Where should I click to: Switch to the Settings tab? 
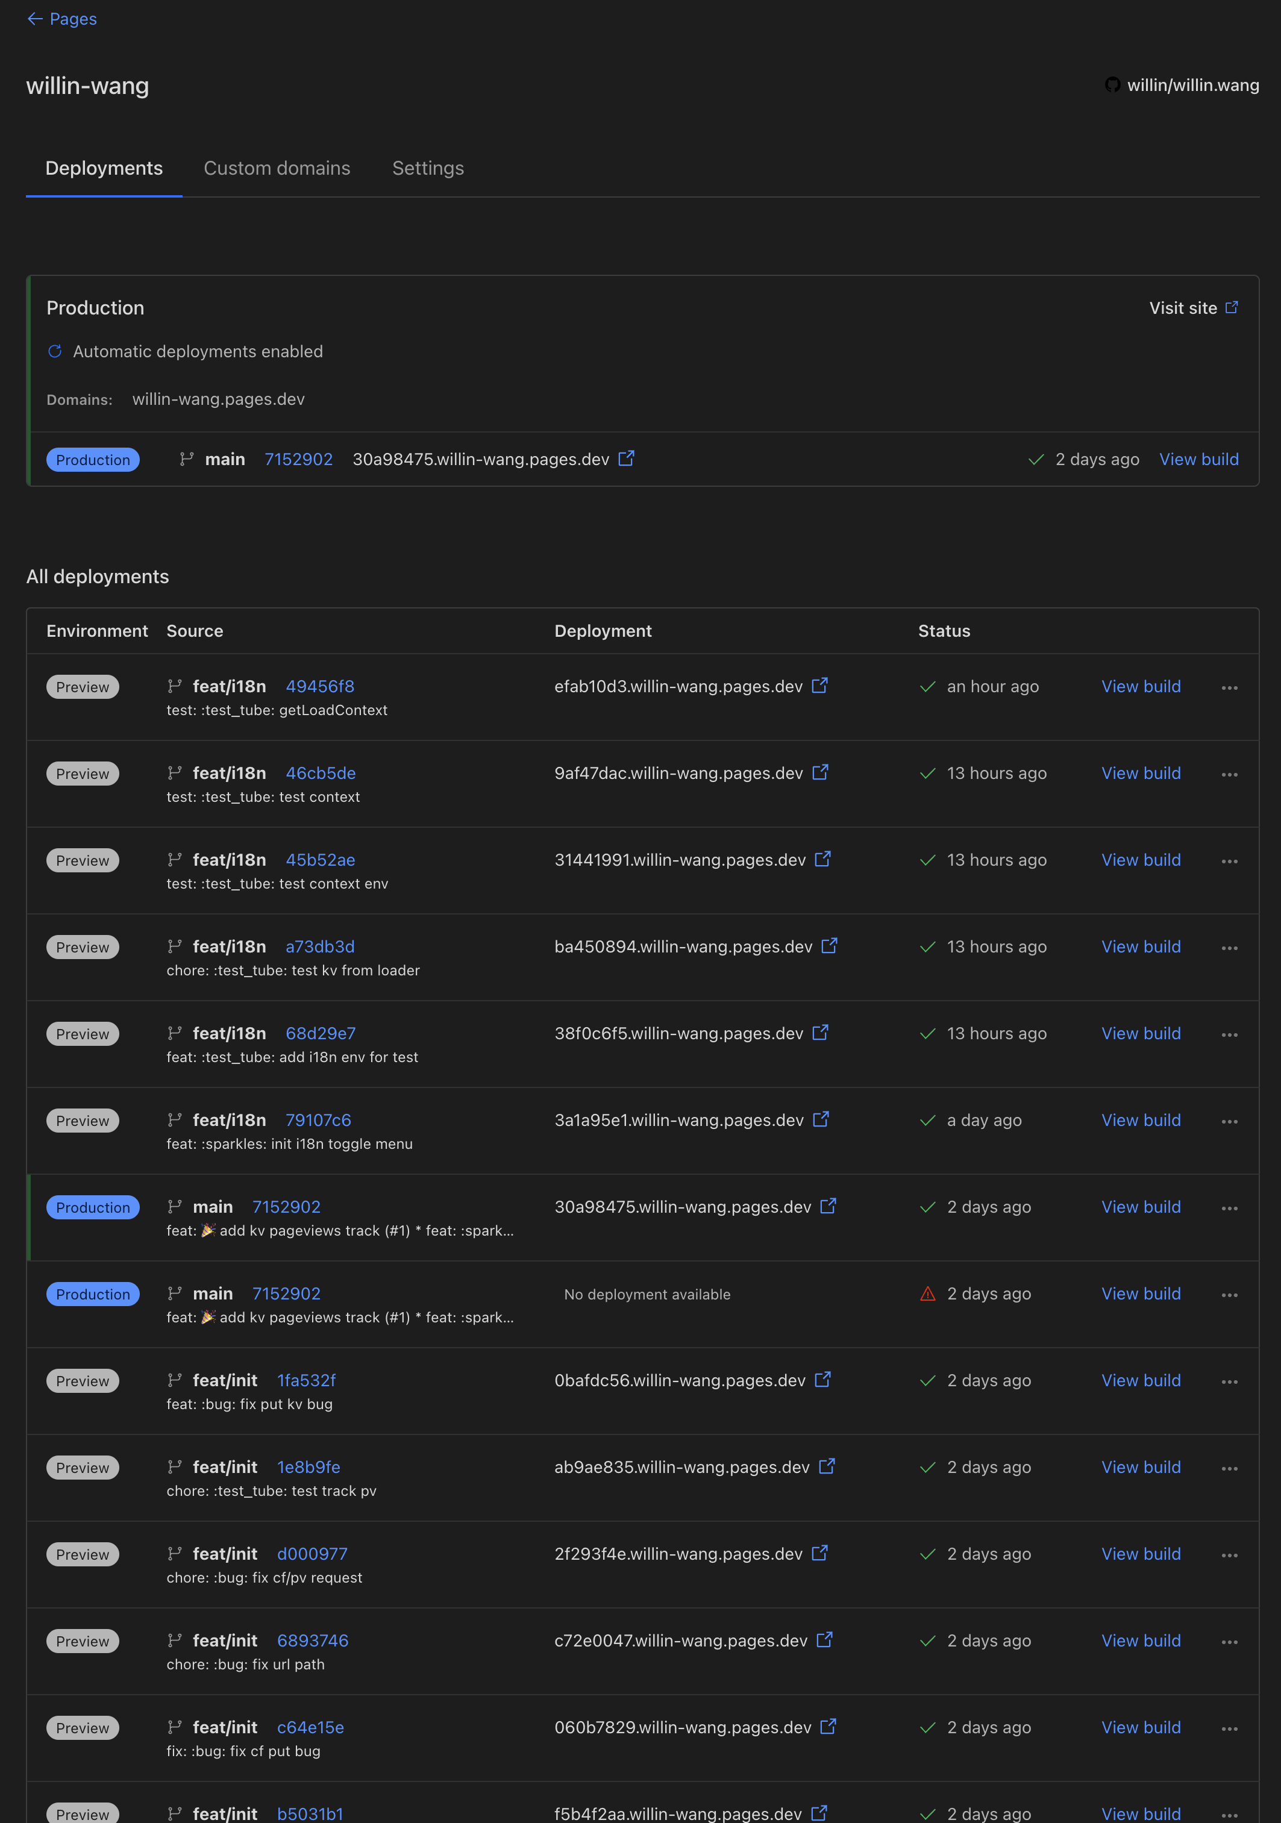pos(427,167)
